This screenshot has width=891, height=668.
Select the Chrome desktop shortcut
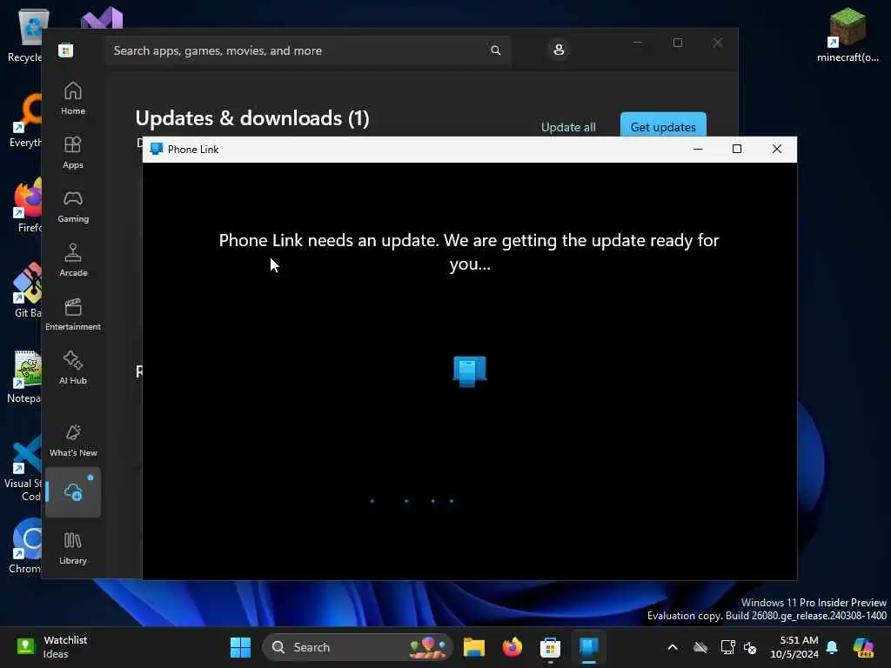tap(25, 546)
